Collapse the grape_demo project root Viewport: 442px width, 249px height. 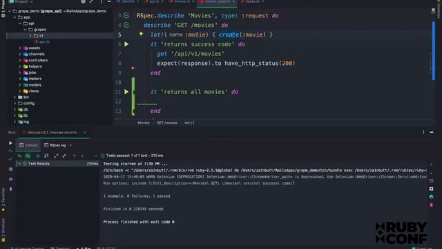tap(10, 11)
